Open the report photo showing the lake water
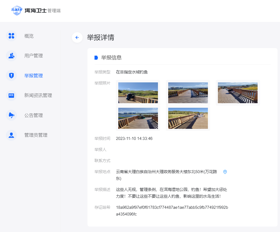The width and height of the screenshot is (280, 232). coord(138,118)
